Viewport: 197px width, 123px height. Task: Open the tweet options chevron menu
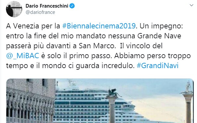191,5
